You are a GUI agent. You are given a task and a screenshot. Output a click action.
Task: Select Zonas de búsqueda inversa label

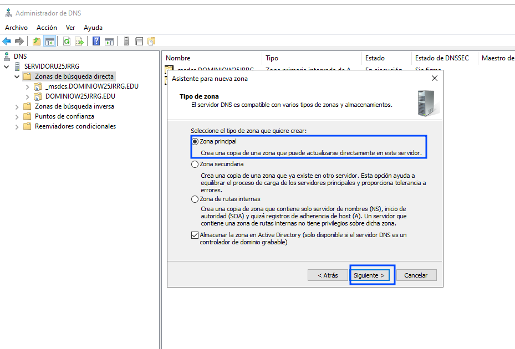pos(74,106)
